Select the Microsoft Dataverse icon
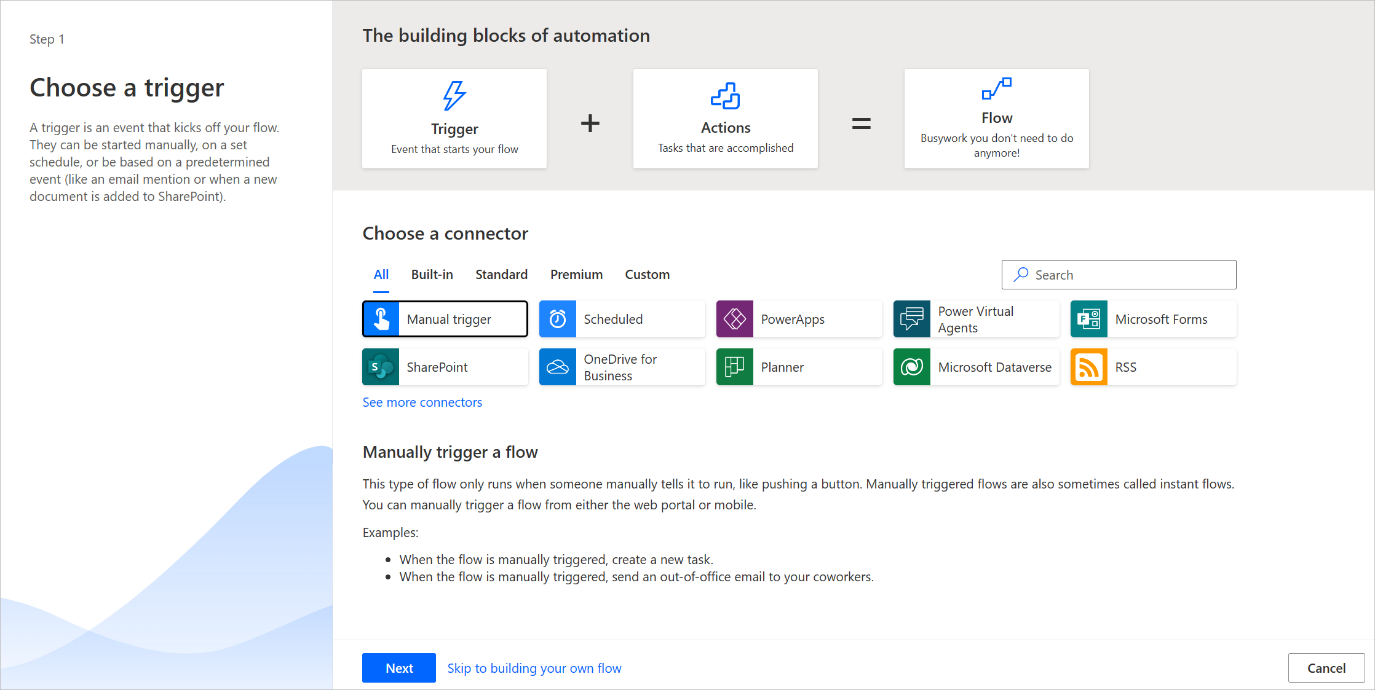 point(913,366)
